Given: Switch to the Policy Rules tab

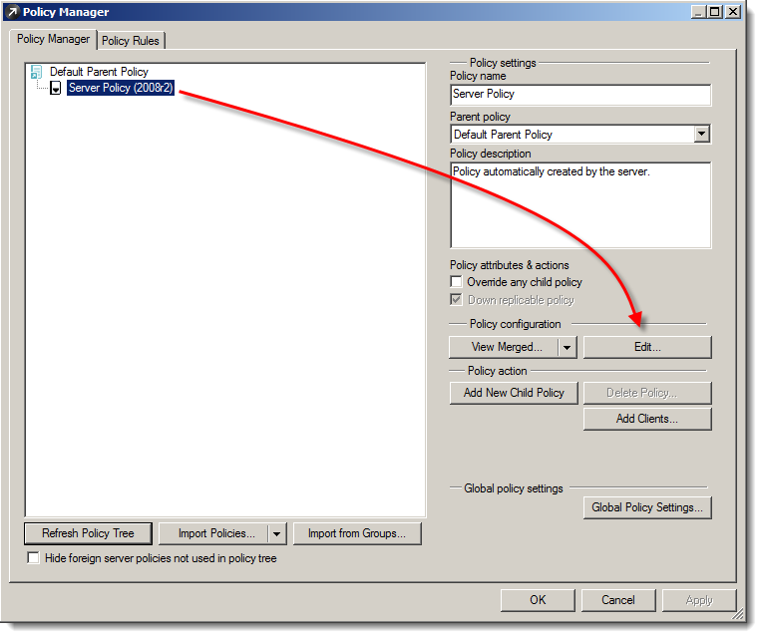Looking at the screenshot, I should (132, 41).
